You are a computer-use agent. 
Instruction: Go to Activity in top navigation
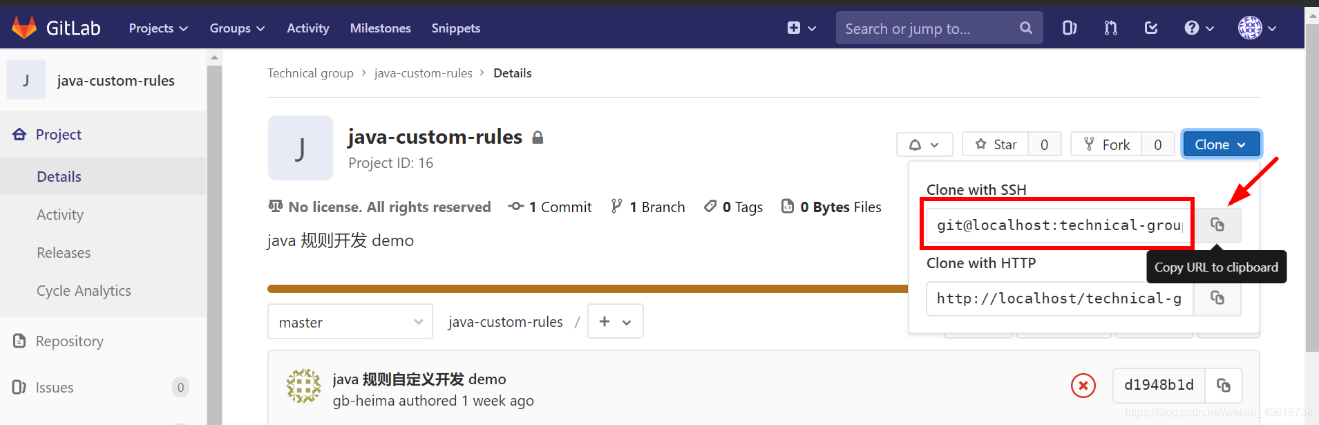(x=308, y=28)
